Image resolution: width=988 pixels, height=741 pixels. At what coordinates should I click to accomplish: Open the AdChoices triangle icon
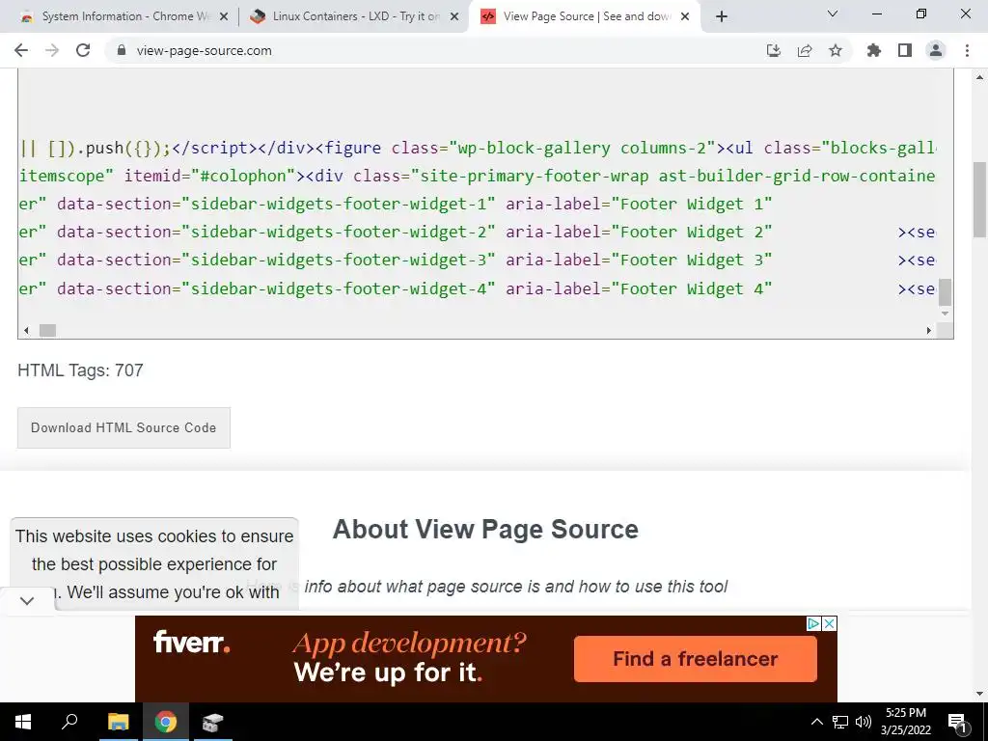[814, 624]
